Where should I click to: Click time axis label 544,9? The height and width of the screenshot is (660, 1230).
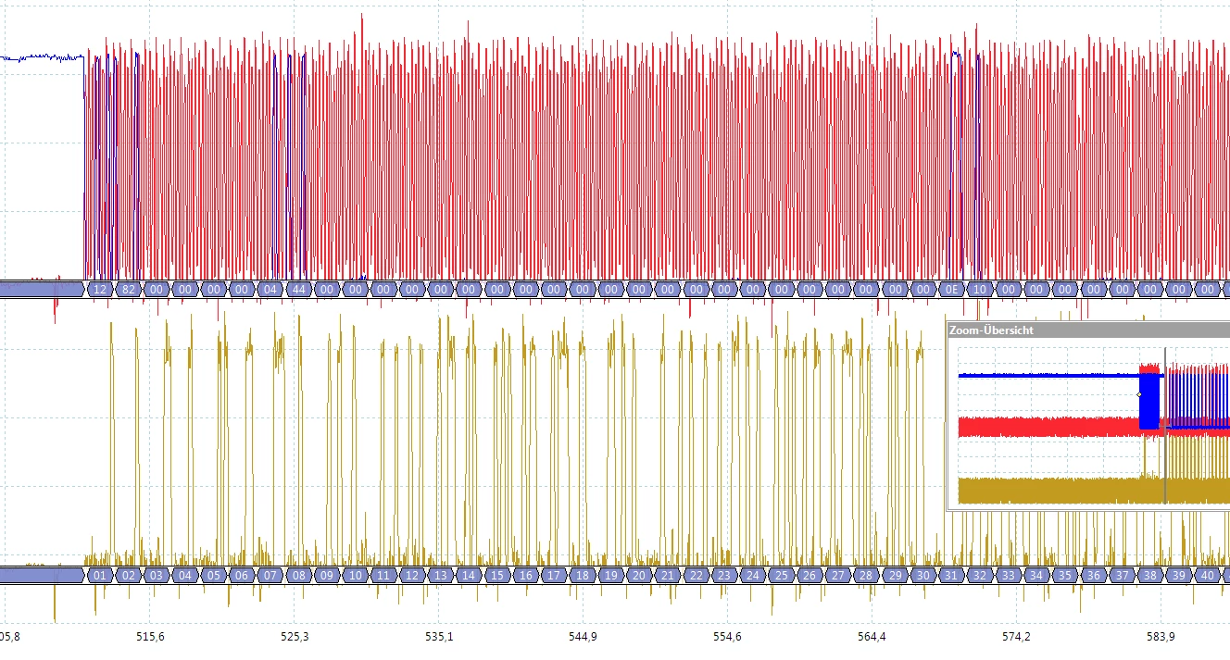click(x=583, y=637)
